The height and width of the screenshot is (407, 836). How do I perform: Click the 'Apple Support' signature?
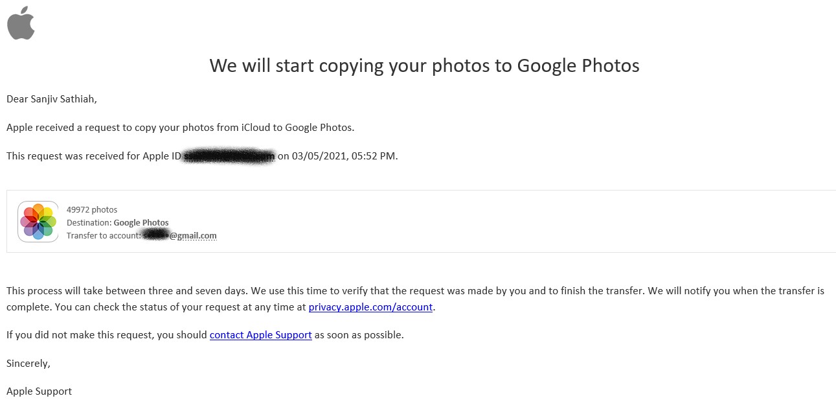(x=39, y=391)
